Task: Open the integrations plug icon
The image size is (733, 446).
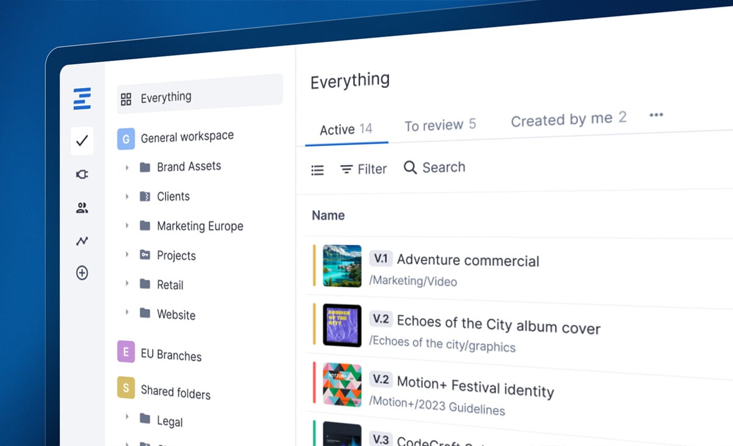Action: tap(82, 175)
